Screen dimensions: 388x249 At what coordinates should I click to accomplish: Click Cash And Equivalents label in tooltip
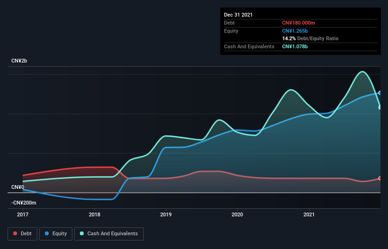click(249, 46)
